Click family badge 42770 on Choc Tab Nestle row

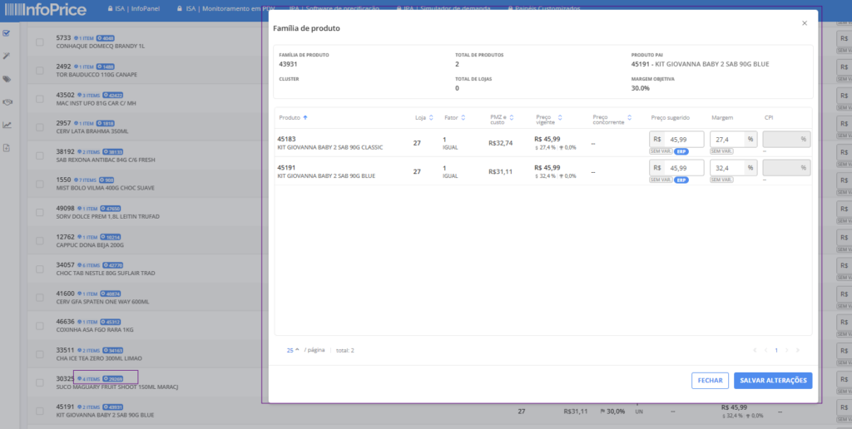(113, 265)
